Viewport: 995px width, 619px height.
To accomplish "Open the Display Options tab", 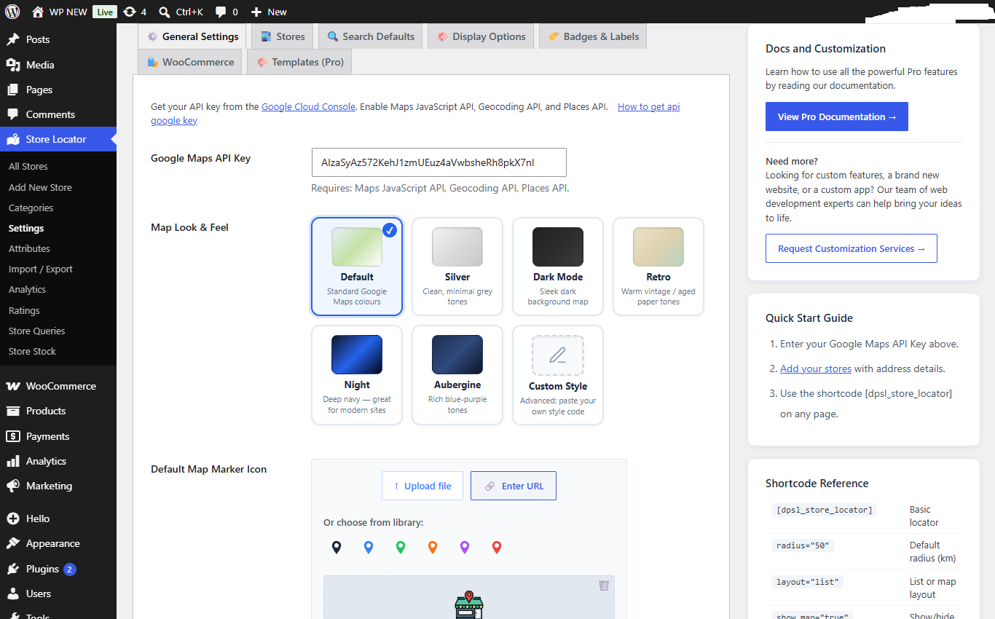I will pyautogui.click(x=481, y=36).
